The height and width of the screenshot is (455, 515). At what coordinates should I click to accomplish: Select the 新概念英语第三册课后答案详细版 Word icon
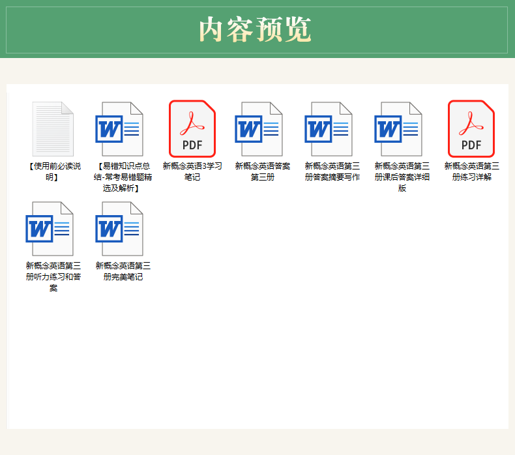click(x=398, y=129)
